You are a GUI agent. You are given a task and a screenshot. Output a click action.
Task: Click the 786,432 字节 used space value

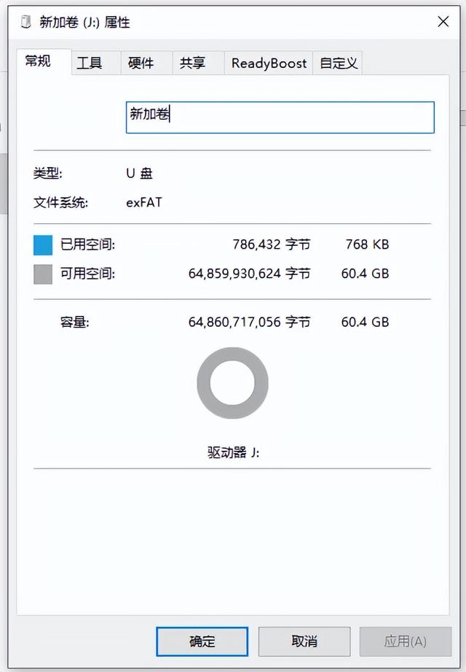tap(272, 244)
